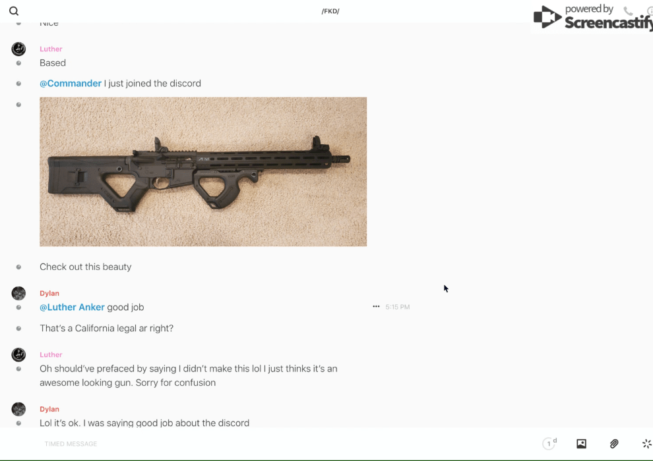The image size is (653, 461).
Task: Click the Luther username above Based
Action: click(x=51, y=49)
